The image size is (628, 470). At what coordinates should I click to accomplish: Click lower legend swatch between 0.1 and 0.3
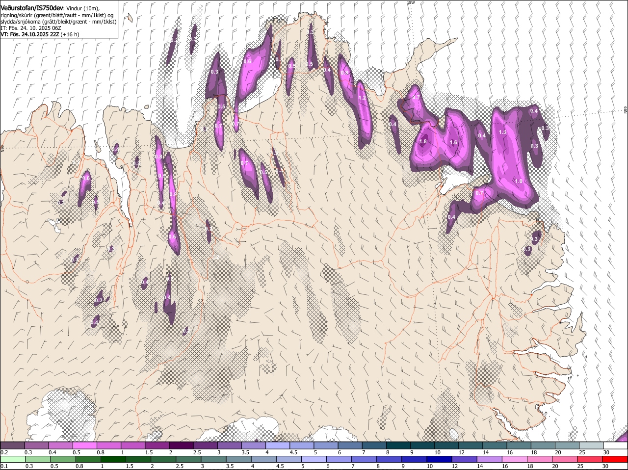tap(13, 459)
